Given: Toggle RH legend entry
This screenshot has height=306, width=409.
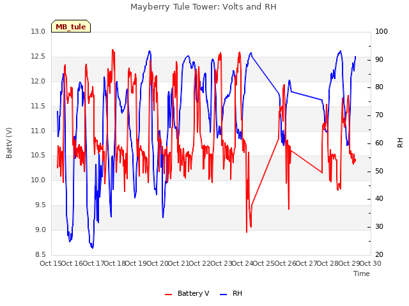Looking at the screenshot, I should point(231,293).
